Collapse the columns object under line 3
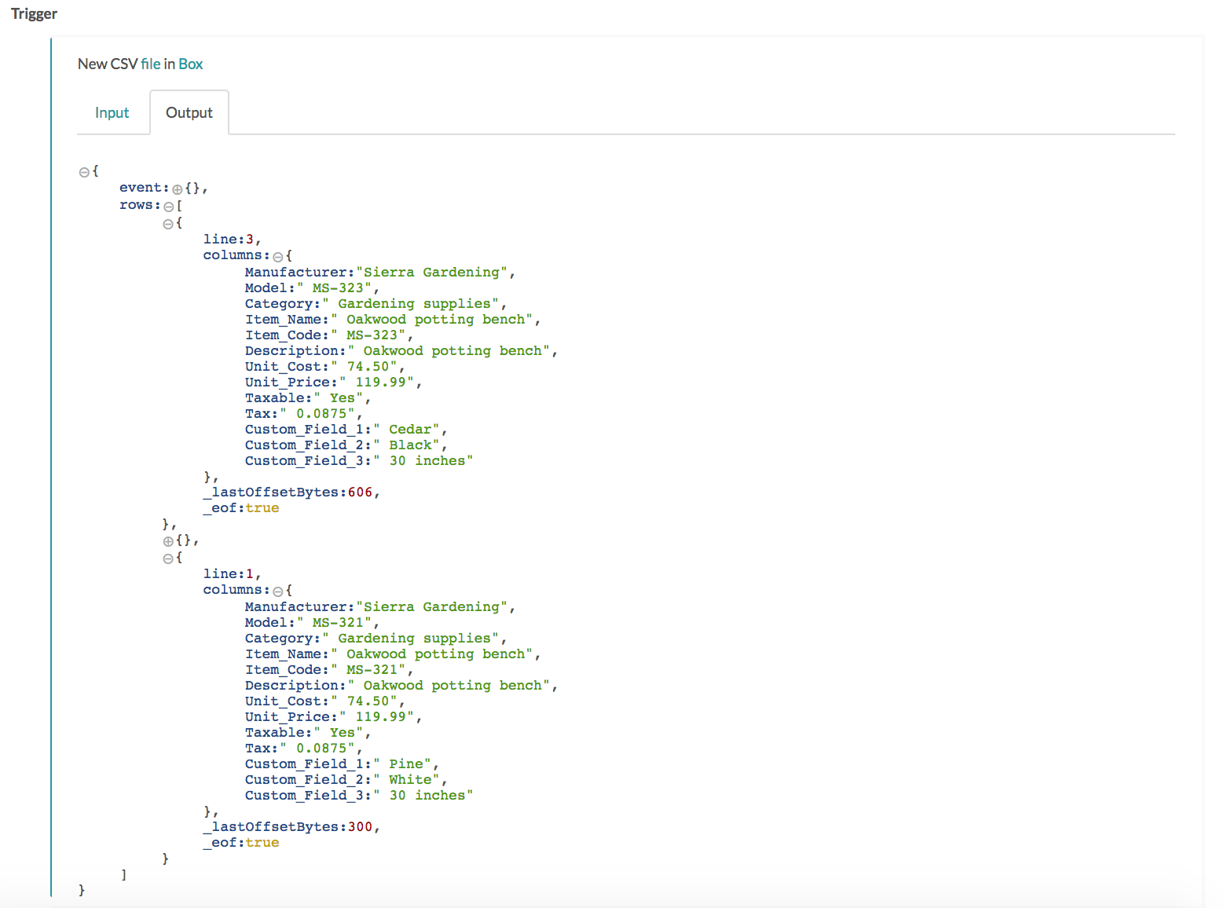Viewport: 1224px width, 908px height. tap(279, 255)
